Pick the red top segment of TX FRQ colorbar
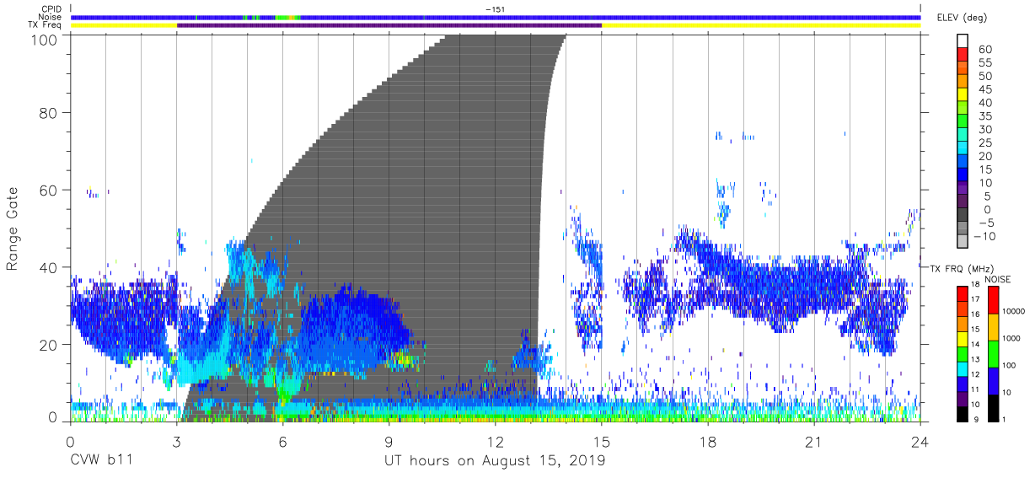 pos(963,293)
